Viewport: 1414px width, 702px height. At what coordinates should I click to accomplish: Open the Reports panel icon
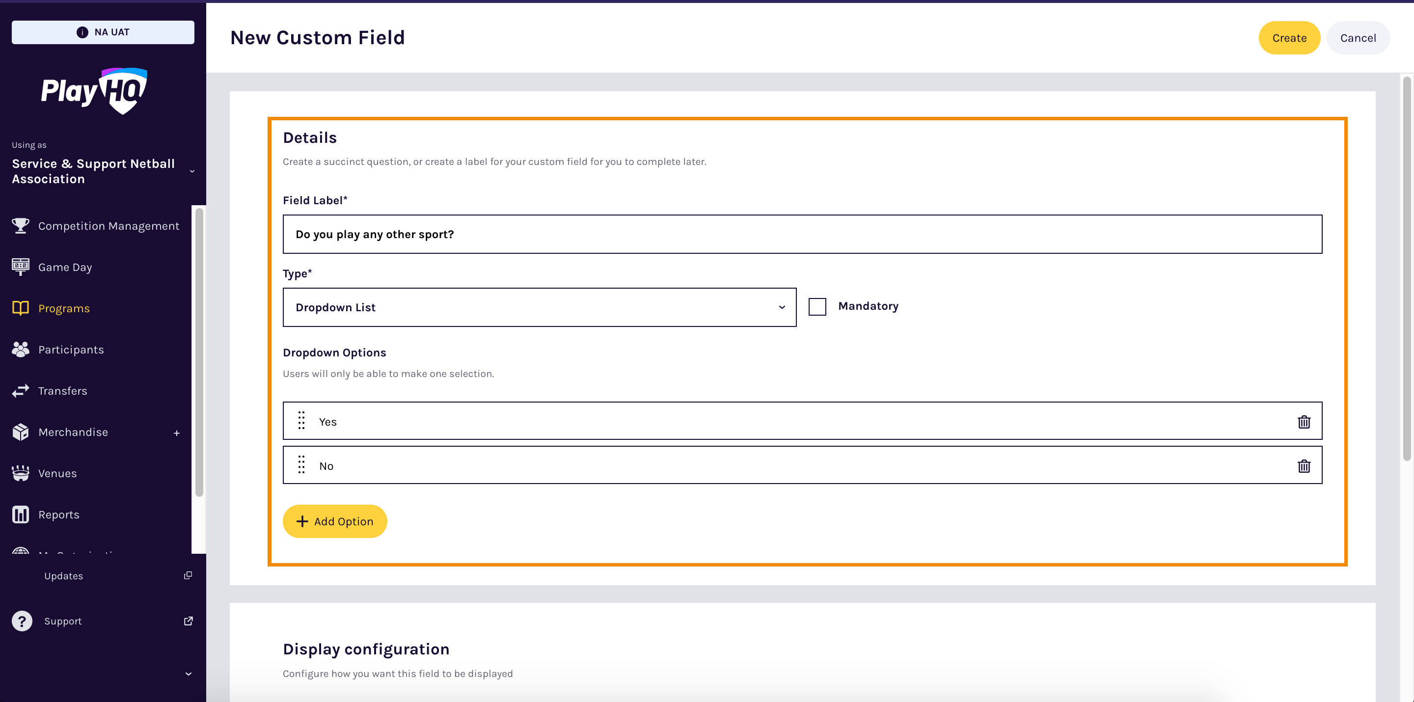20,514
